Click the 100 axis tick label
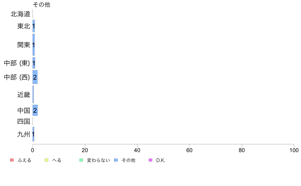Screen dimensions: 301x186 click(x=294, y=150)
